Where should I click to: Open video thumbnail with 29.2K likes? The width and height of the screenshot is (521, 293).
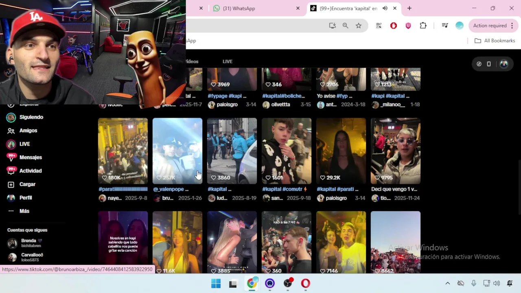coord(341,151)
